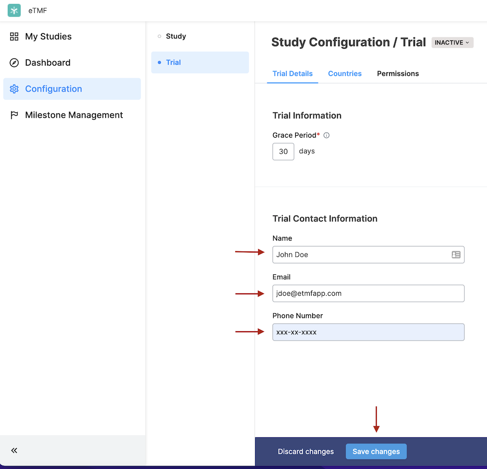The width and height of the screenshot is (487, 469).
Task: Open Configuration in sidebar
Action: tap(72, 89)
